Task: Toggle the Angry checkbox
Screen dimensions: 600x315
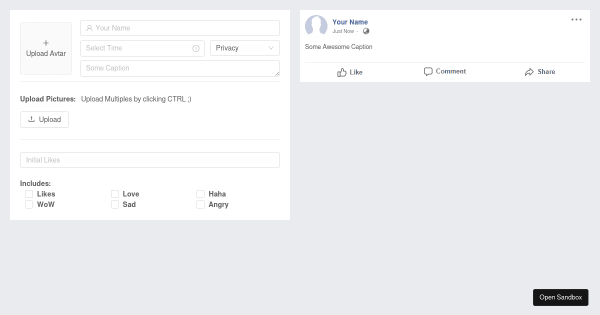Action: click(200, 204)
